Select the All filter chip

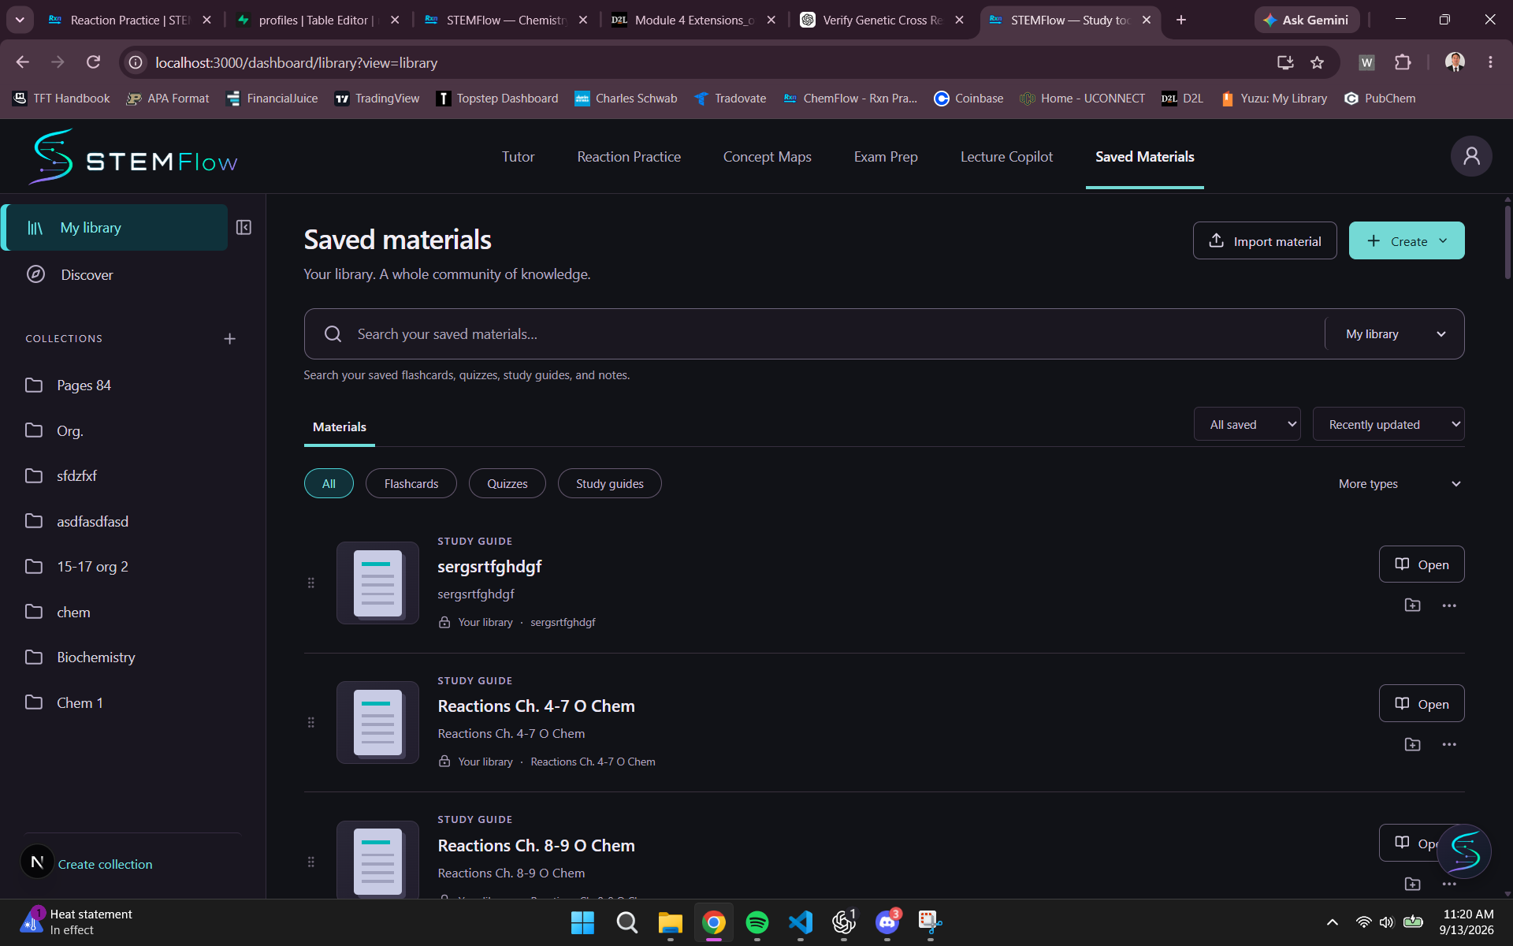pos(329,483)
